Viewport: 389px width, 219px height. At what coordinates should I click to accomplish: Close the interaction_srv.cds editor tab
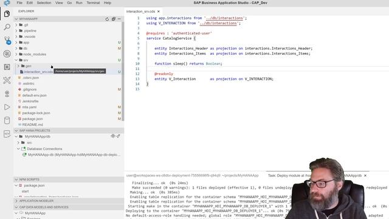(159, 12)
